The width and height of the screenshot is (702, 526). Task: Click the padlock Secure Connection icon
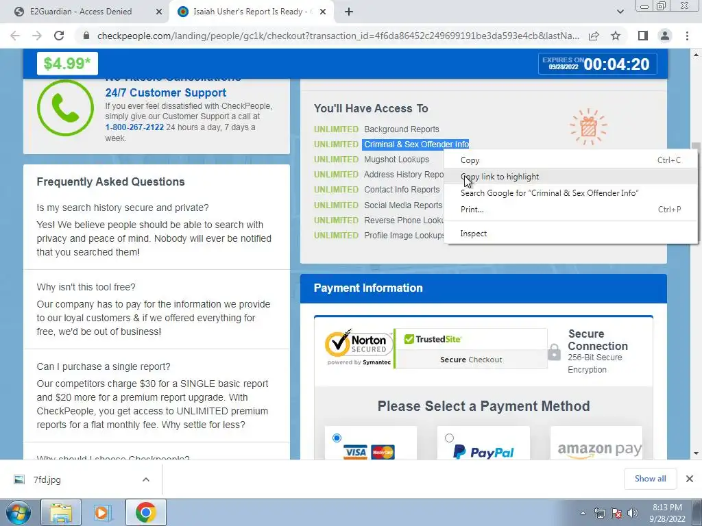click(x=554, y=352)
